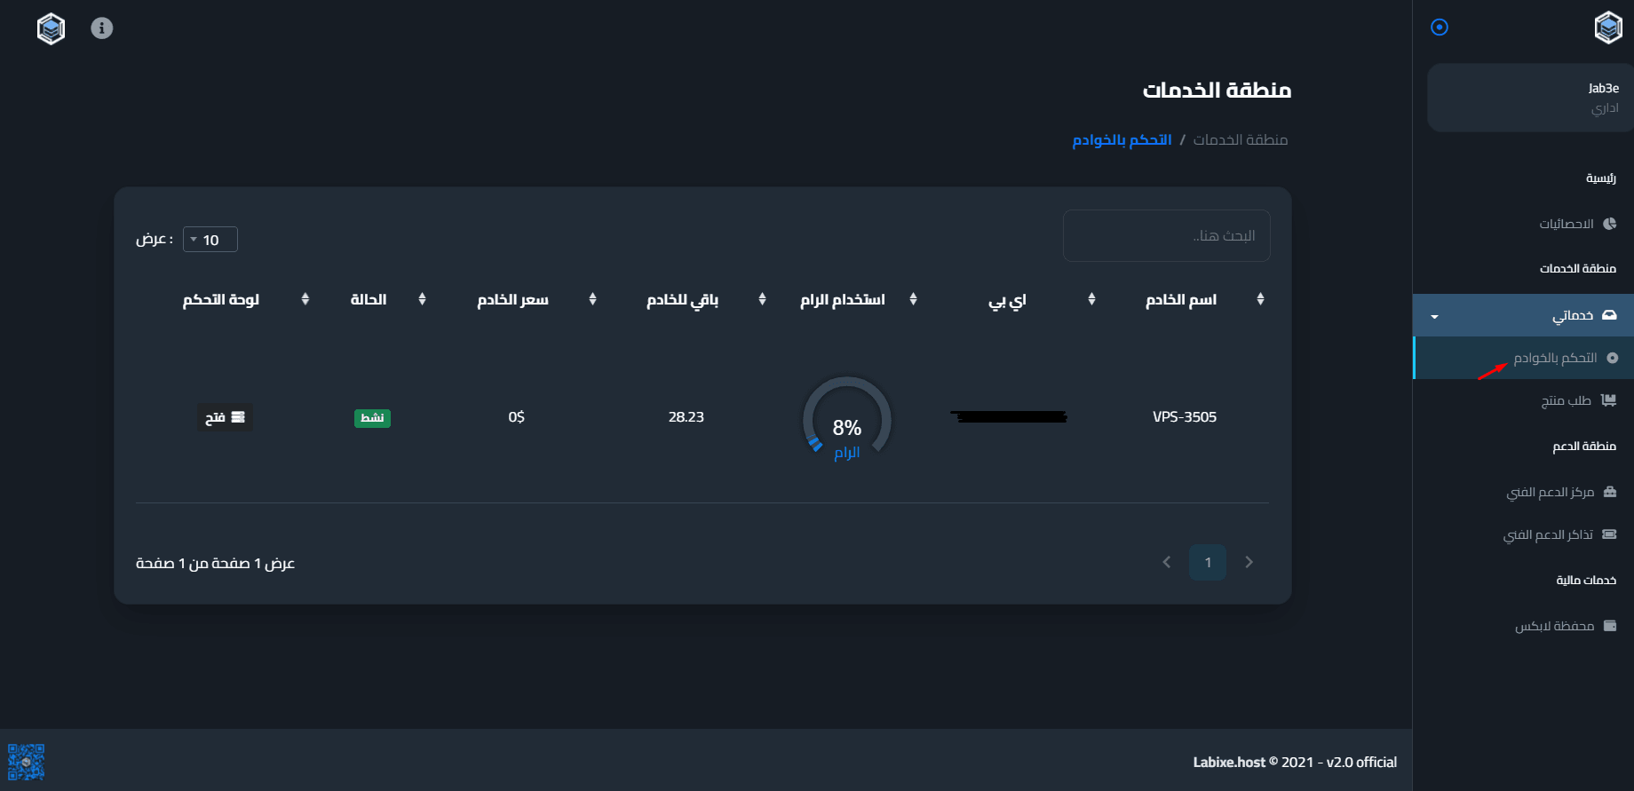The height and width of the screenshot is (791, 1634).
Task: Click the briefcase icon beside مركز الدعم الفني
Action: coord(1610,491)
